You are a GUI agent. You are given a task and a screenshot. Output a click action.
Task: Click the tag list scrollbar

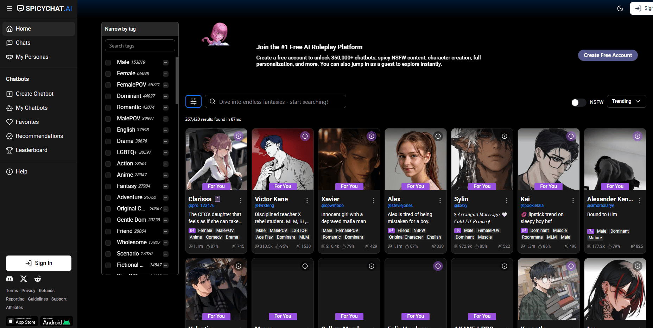(x=177, y=80)
